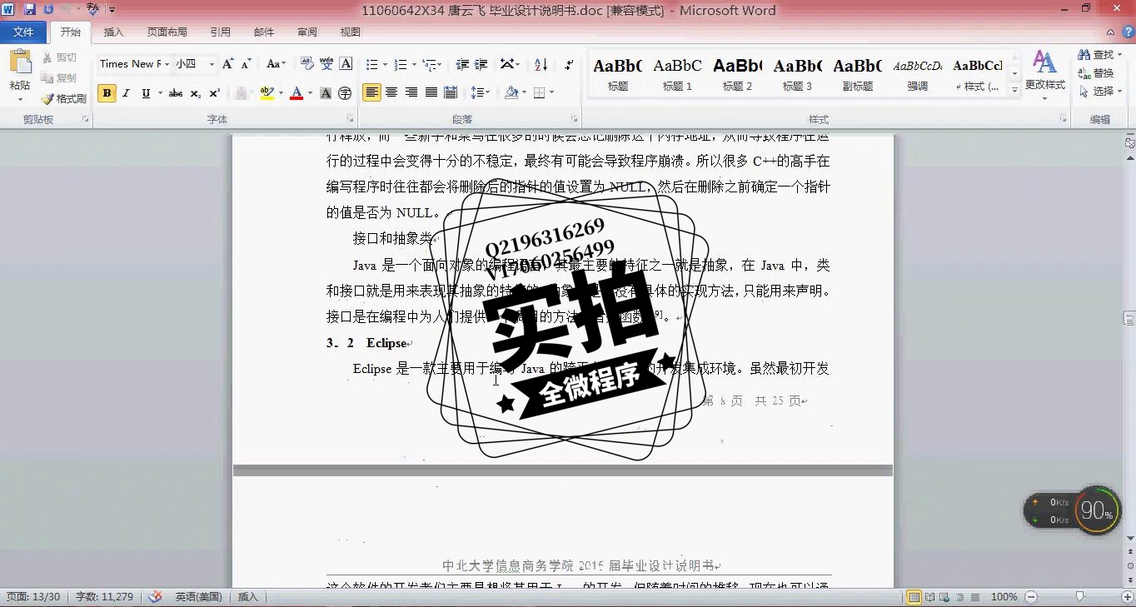
Task: Click the word count 字数: 11,279
Action: [104, 596]
